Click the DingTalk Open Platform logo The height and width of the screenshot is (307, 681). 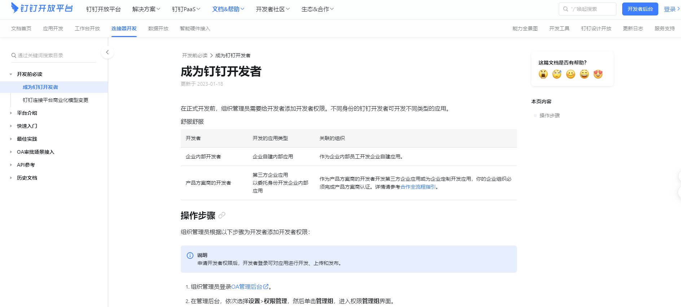(42, 8)
